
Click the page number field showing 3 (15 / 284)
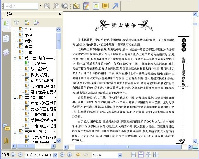tap(39, 155)
